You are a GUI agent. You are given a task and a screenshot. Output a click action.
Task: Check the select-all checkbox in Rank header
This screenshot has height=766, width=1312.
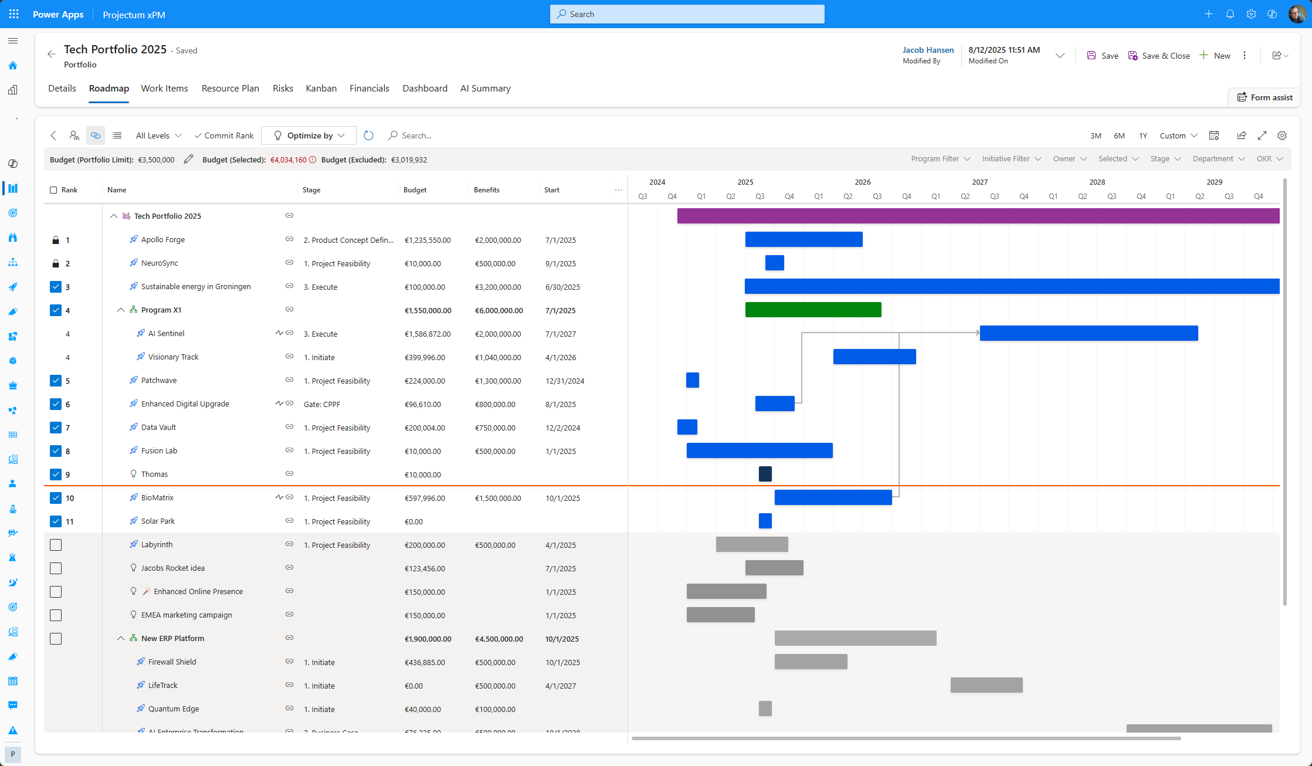pos(52,189)
